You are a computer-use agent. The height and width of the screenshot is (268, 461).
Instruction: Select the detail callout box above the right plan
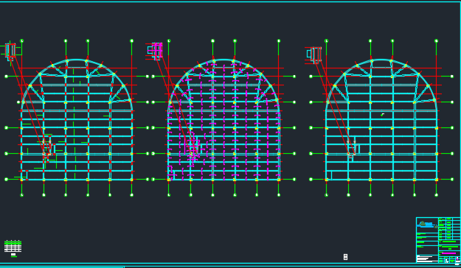(x=313, y=55)
